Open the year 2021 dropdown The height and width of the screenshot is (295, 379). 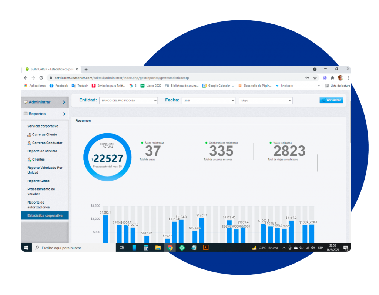[208, 100]
